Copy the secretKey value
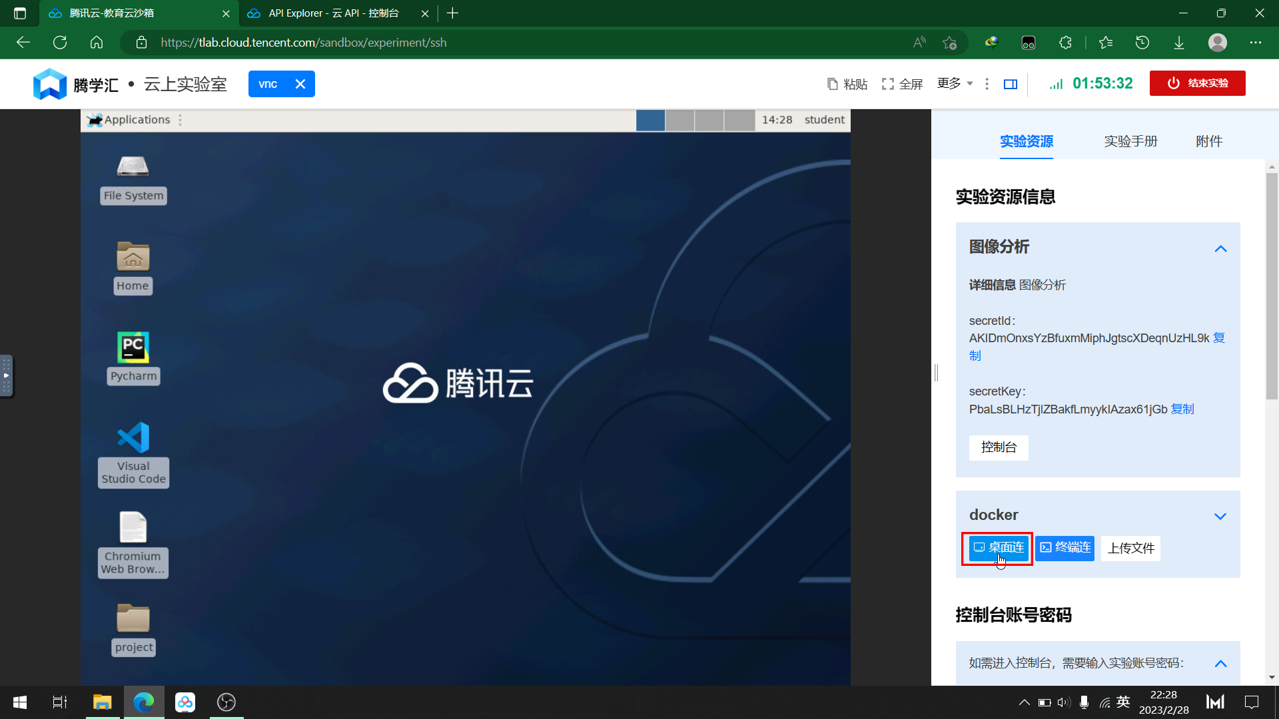This screenshot has height=719, width=1279. (1182, 409)
